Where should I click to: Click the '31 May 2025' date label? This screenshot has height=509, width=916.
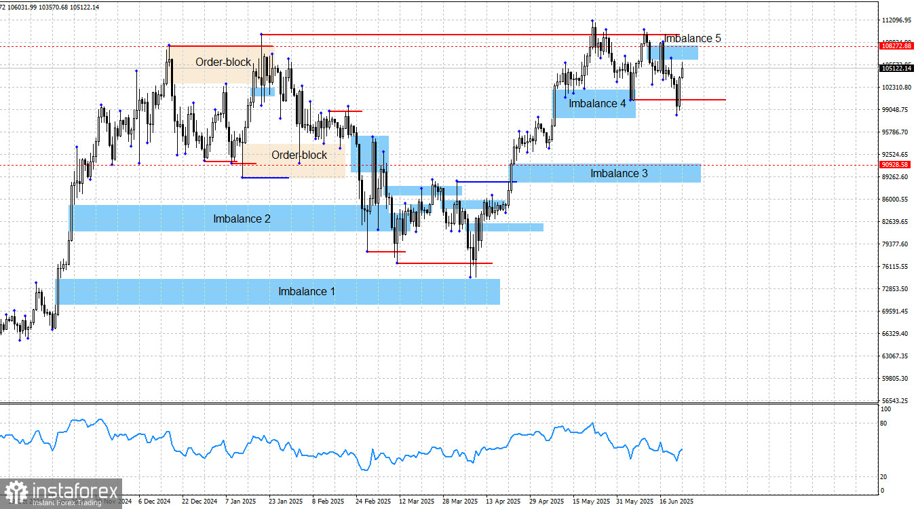coord(634,502)
